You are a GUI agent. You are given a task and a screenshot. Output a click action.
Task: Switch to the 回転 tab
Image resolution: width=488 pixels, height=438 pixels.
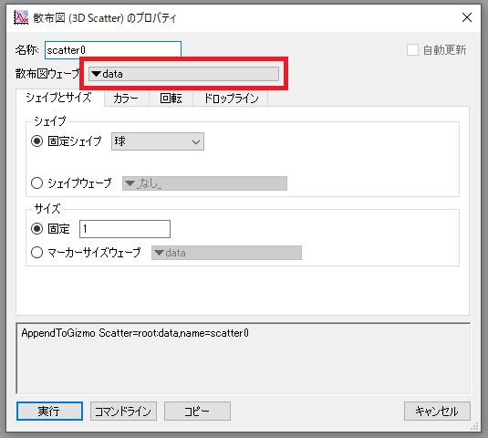[171, 99]
